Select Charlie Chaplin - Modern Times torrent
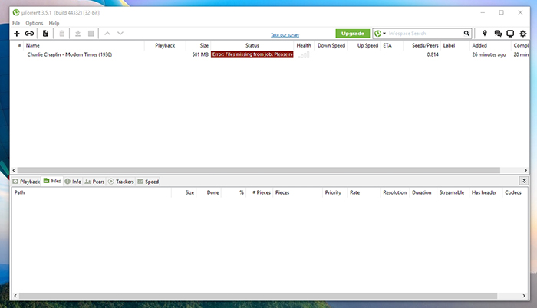Image resolution: width=537 pixels, height=308 pixels. [70, 54]
